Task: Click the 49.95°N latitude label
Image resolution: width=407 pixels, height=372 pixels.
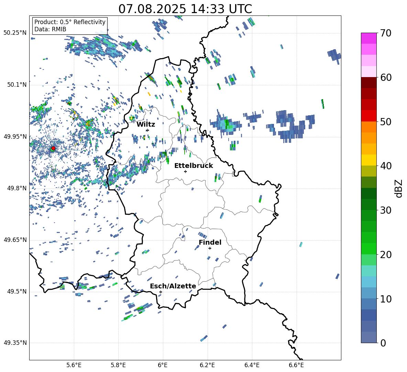Action: tap(15, 137)
